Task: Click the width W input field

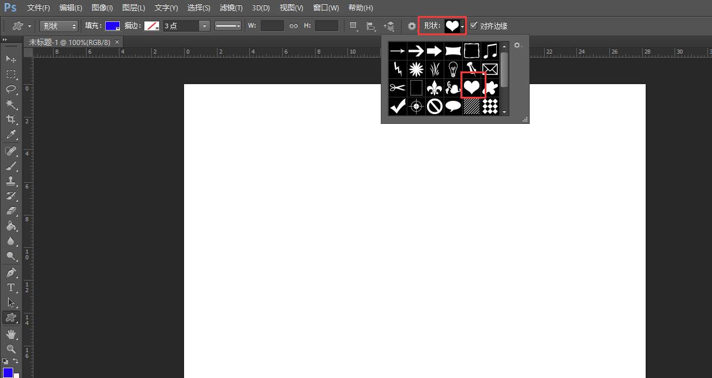Action: (272, 26)
